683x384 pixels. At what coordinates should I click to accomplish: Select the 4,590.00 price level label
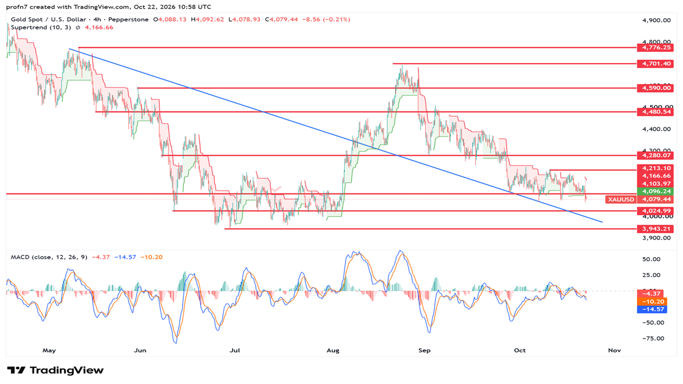click(x=657, y=88)
